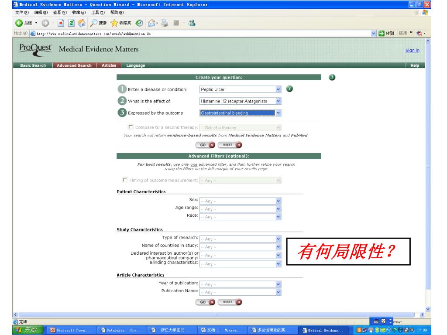Open the Year of publication dropdown

pos(241,284)
